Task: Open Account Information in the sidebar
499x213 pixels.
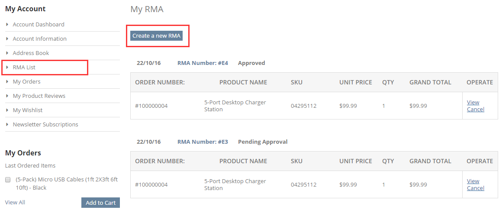Action: point(39,39)
